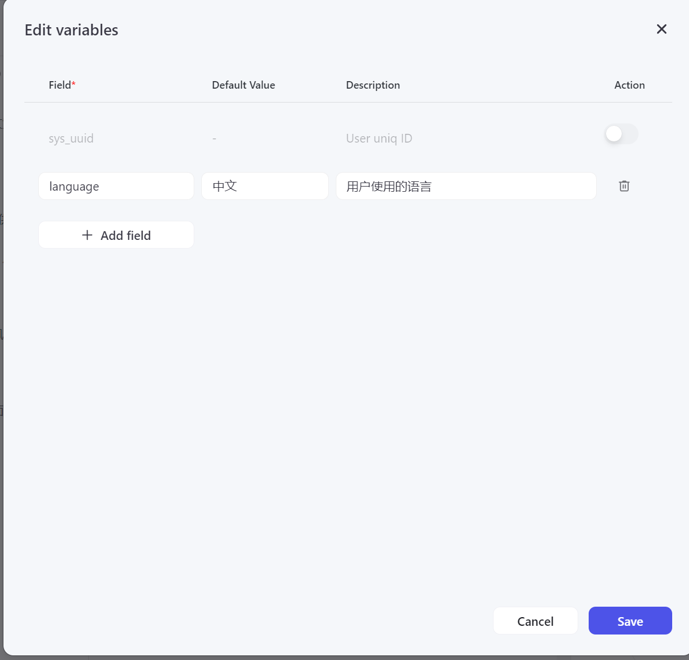Viewport: 689px width, 660px height.
Task: Enable the sys_uuid toggle switch
Action: point(621,134)
